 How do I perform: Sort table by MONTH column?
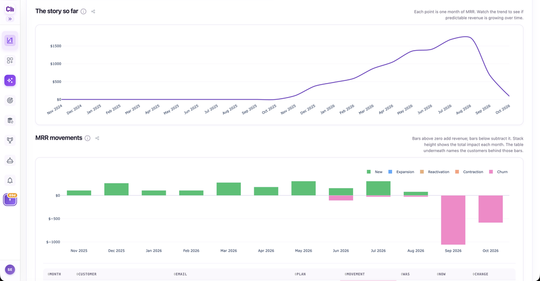pyautogui.click(x=54, y=274)
